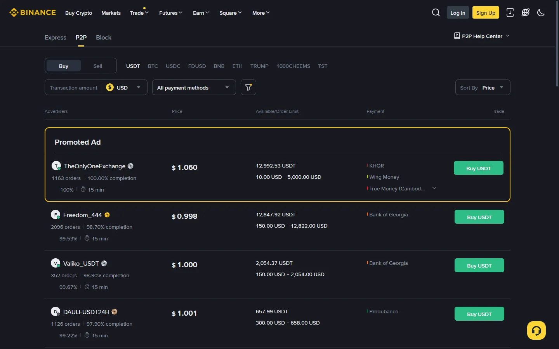The width and height of the screenshot is (559, 349).
Task: Open the search magnifier icon
Action: pos(436,13)
